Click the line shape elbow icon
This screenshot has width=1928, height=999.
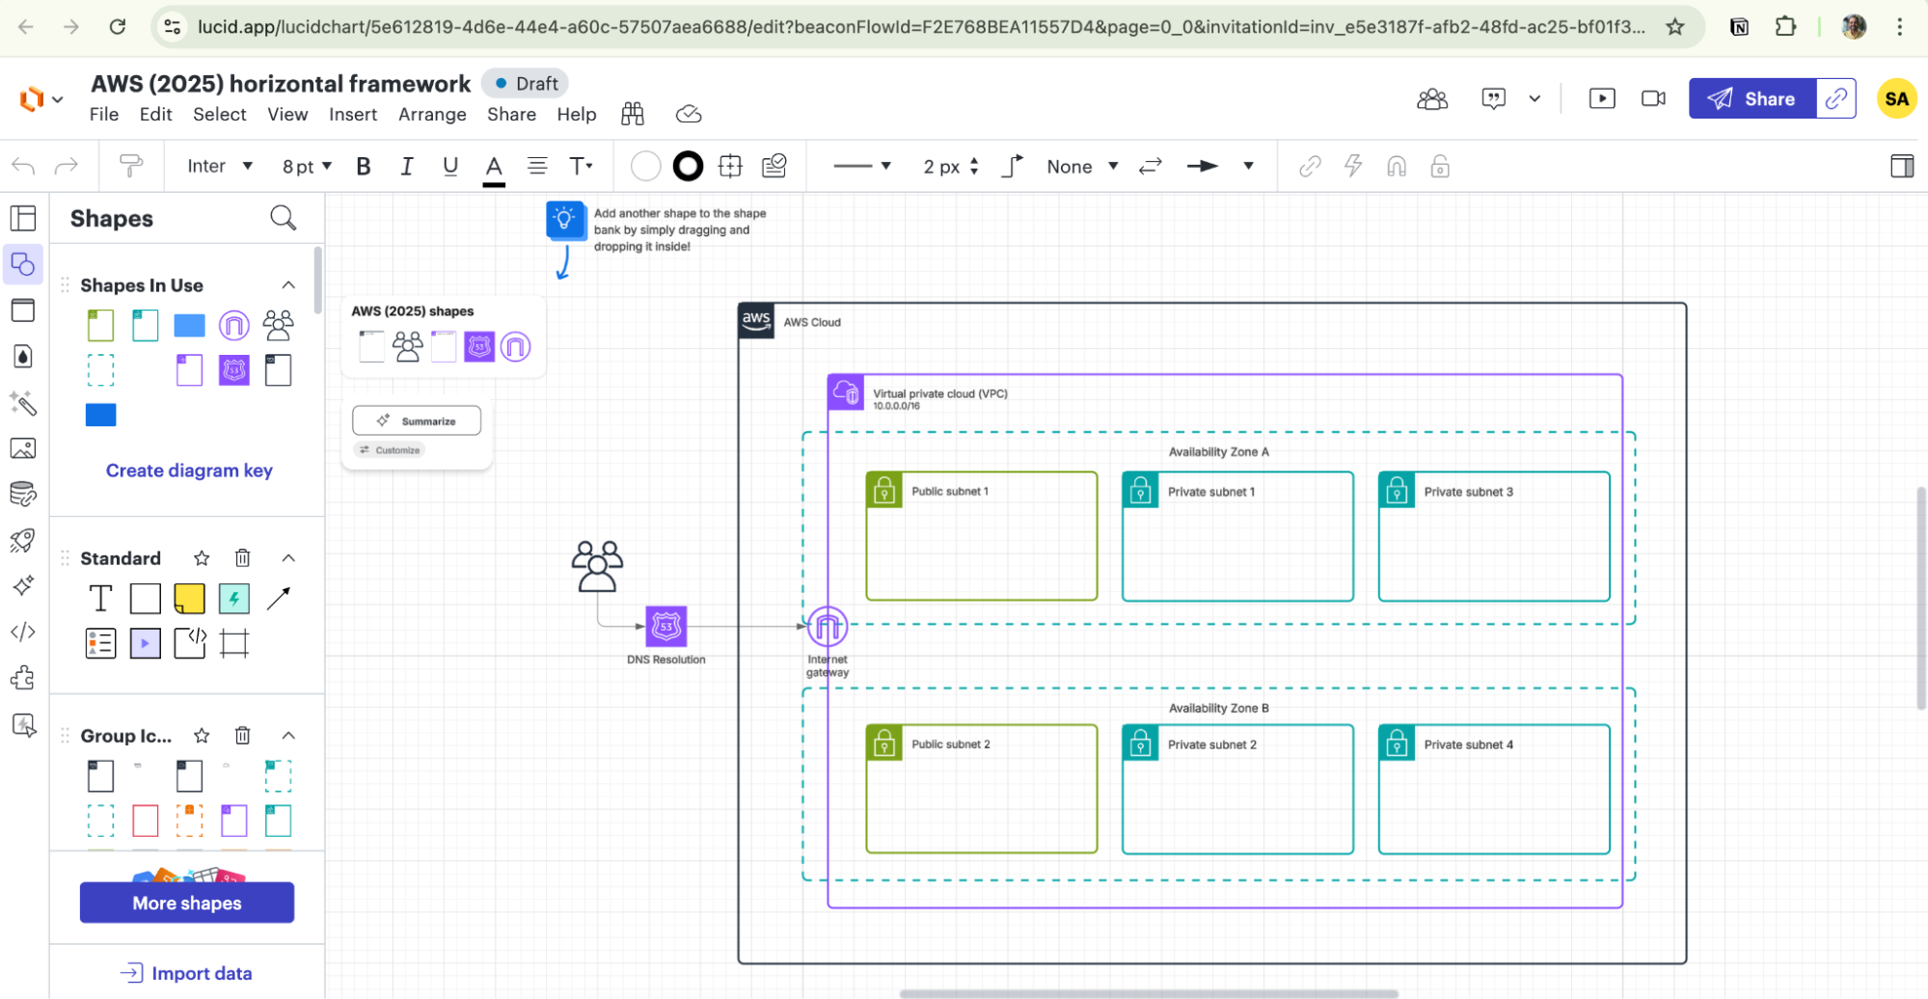tap(1012, 167)
